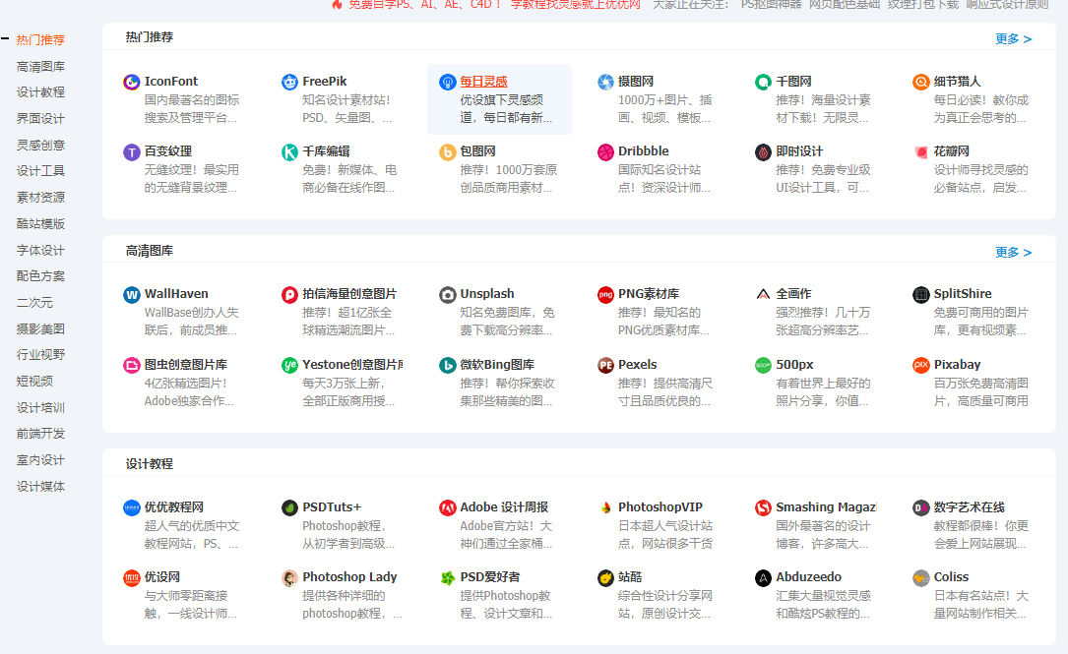
Task: Open the Smashing Magazine S icon
Action: click(764, 508)
